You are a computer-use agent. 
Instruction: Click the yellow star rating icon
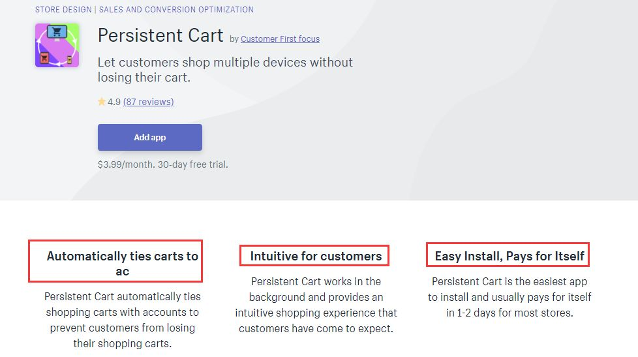point(101,101)
